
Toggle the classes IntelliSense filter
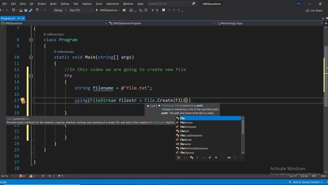pos(191,158)
